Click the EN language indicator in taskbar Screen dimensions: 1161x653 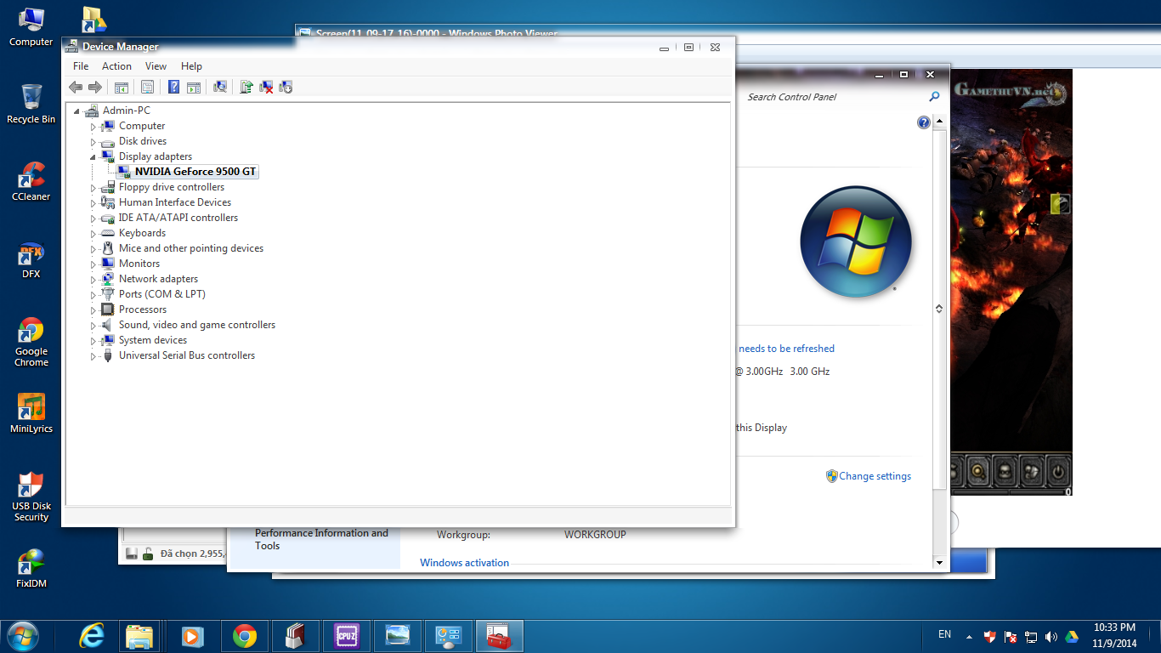[944, 634]
